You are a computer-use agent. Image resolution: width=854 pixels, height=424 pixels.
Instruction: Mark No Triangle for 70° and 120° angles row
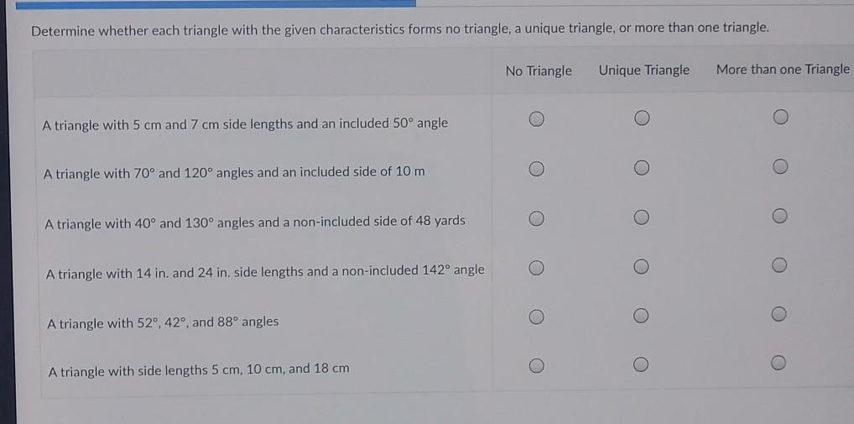click(x=538, y=169)
